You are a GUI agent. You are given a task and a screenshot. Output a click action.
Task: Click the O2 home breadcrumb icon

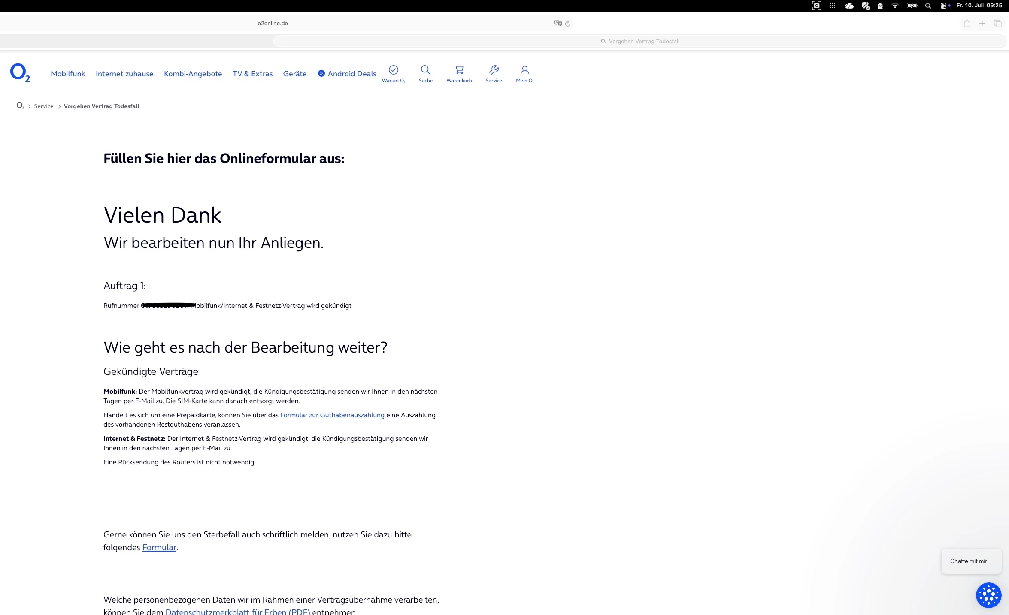(x=20, y=106)
